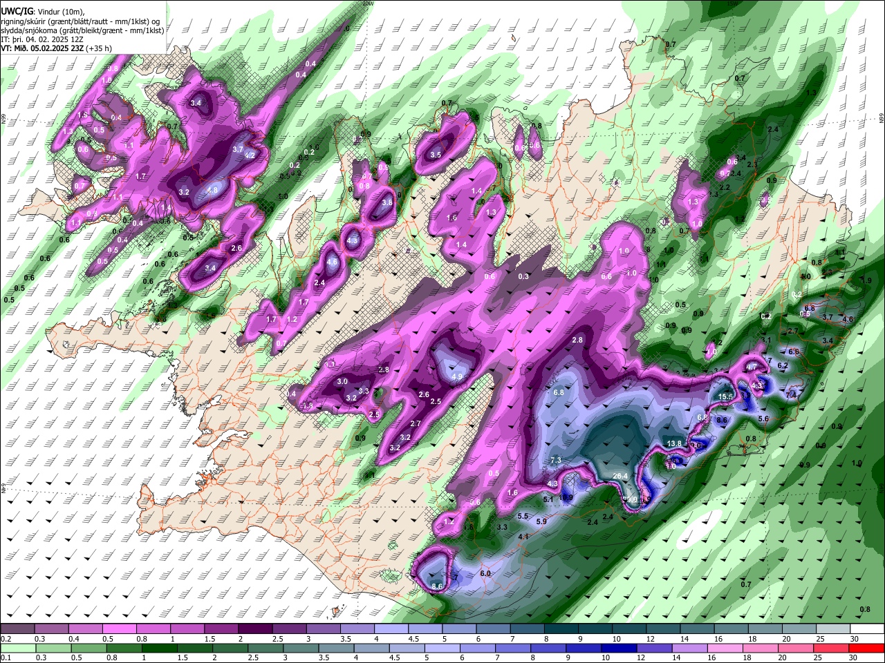Click the 4.9 snowfall value on the map
Image resolution: width=885 pixels, height=663 pixels.
coord(457,377)
